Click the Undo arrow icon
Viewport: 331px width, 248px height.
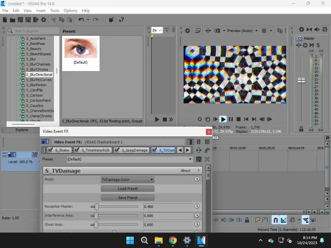[x=81, y=20]
